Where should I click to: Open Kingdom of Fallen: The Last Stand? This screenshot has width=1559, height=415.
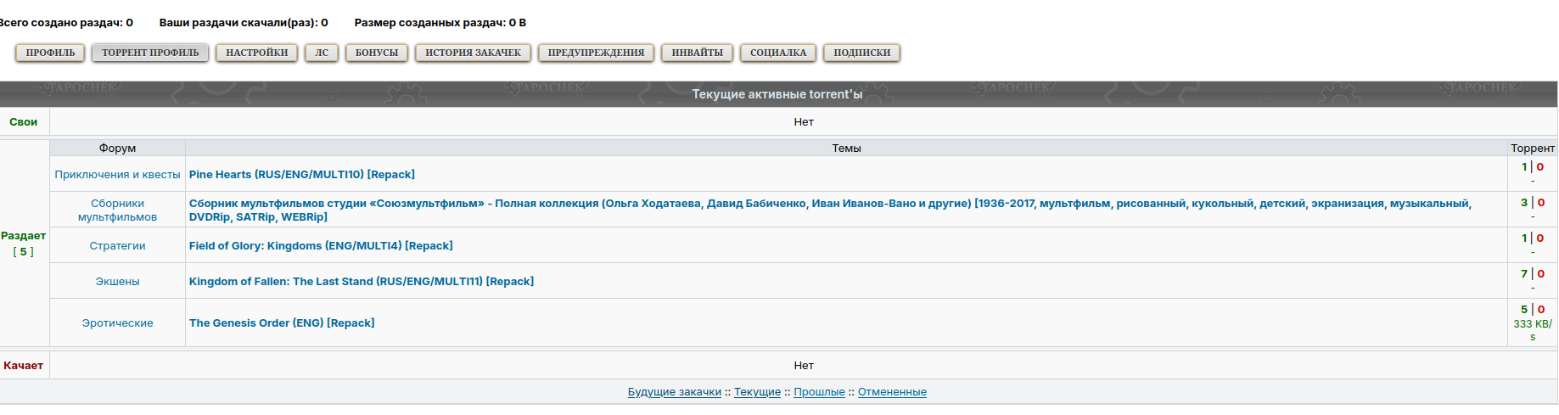(x=361, y=281)
